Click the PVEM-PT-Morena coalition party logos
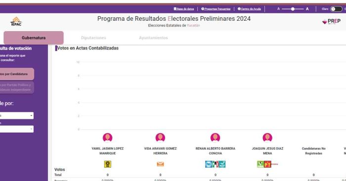The width and height of the screenshot is (346, 181). (267, 164)
